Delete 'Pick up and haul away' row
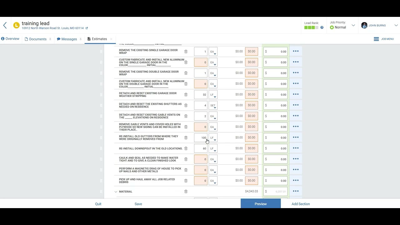 186,181
